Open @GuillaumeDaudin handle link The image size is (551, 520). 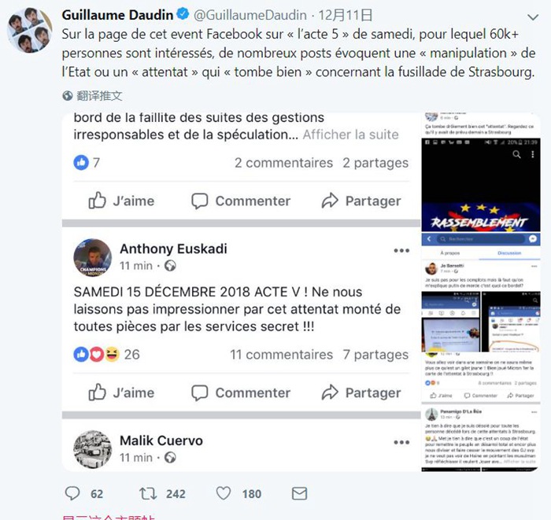(x=250, y=15)
